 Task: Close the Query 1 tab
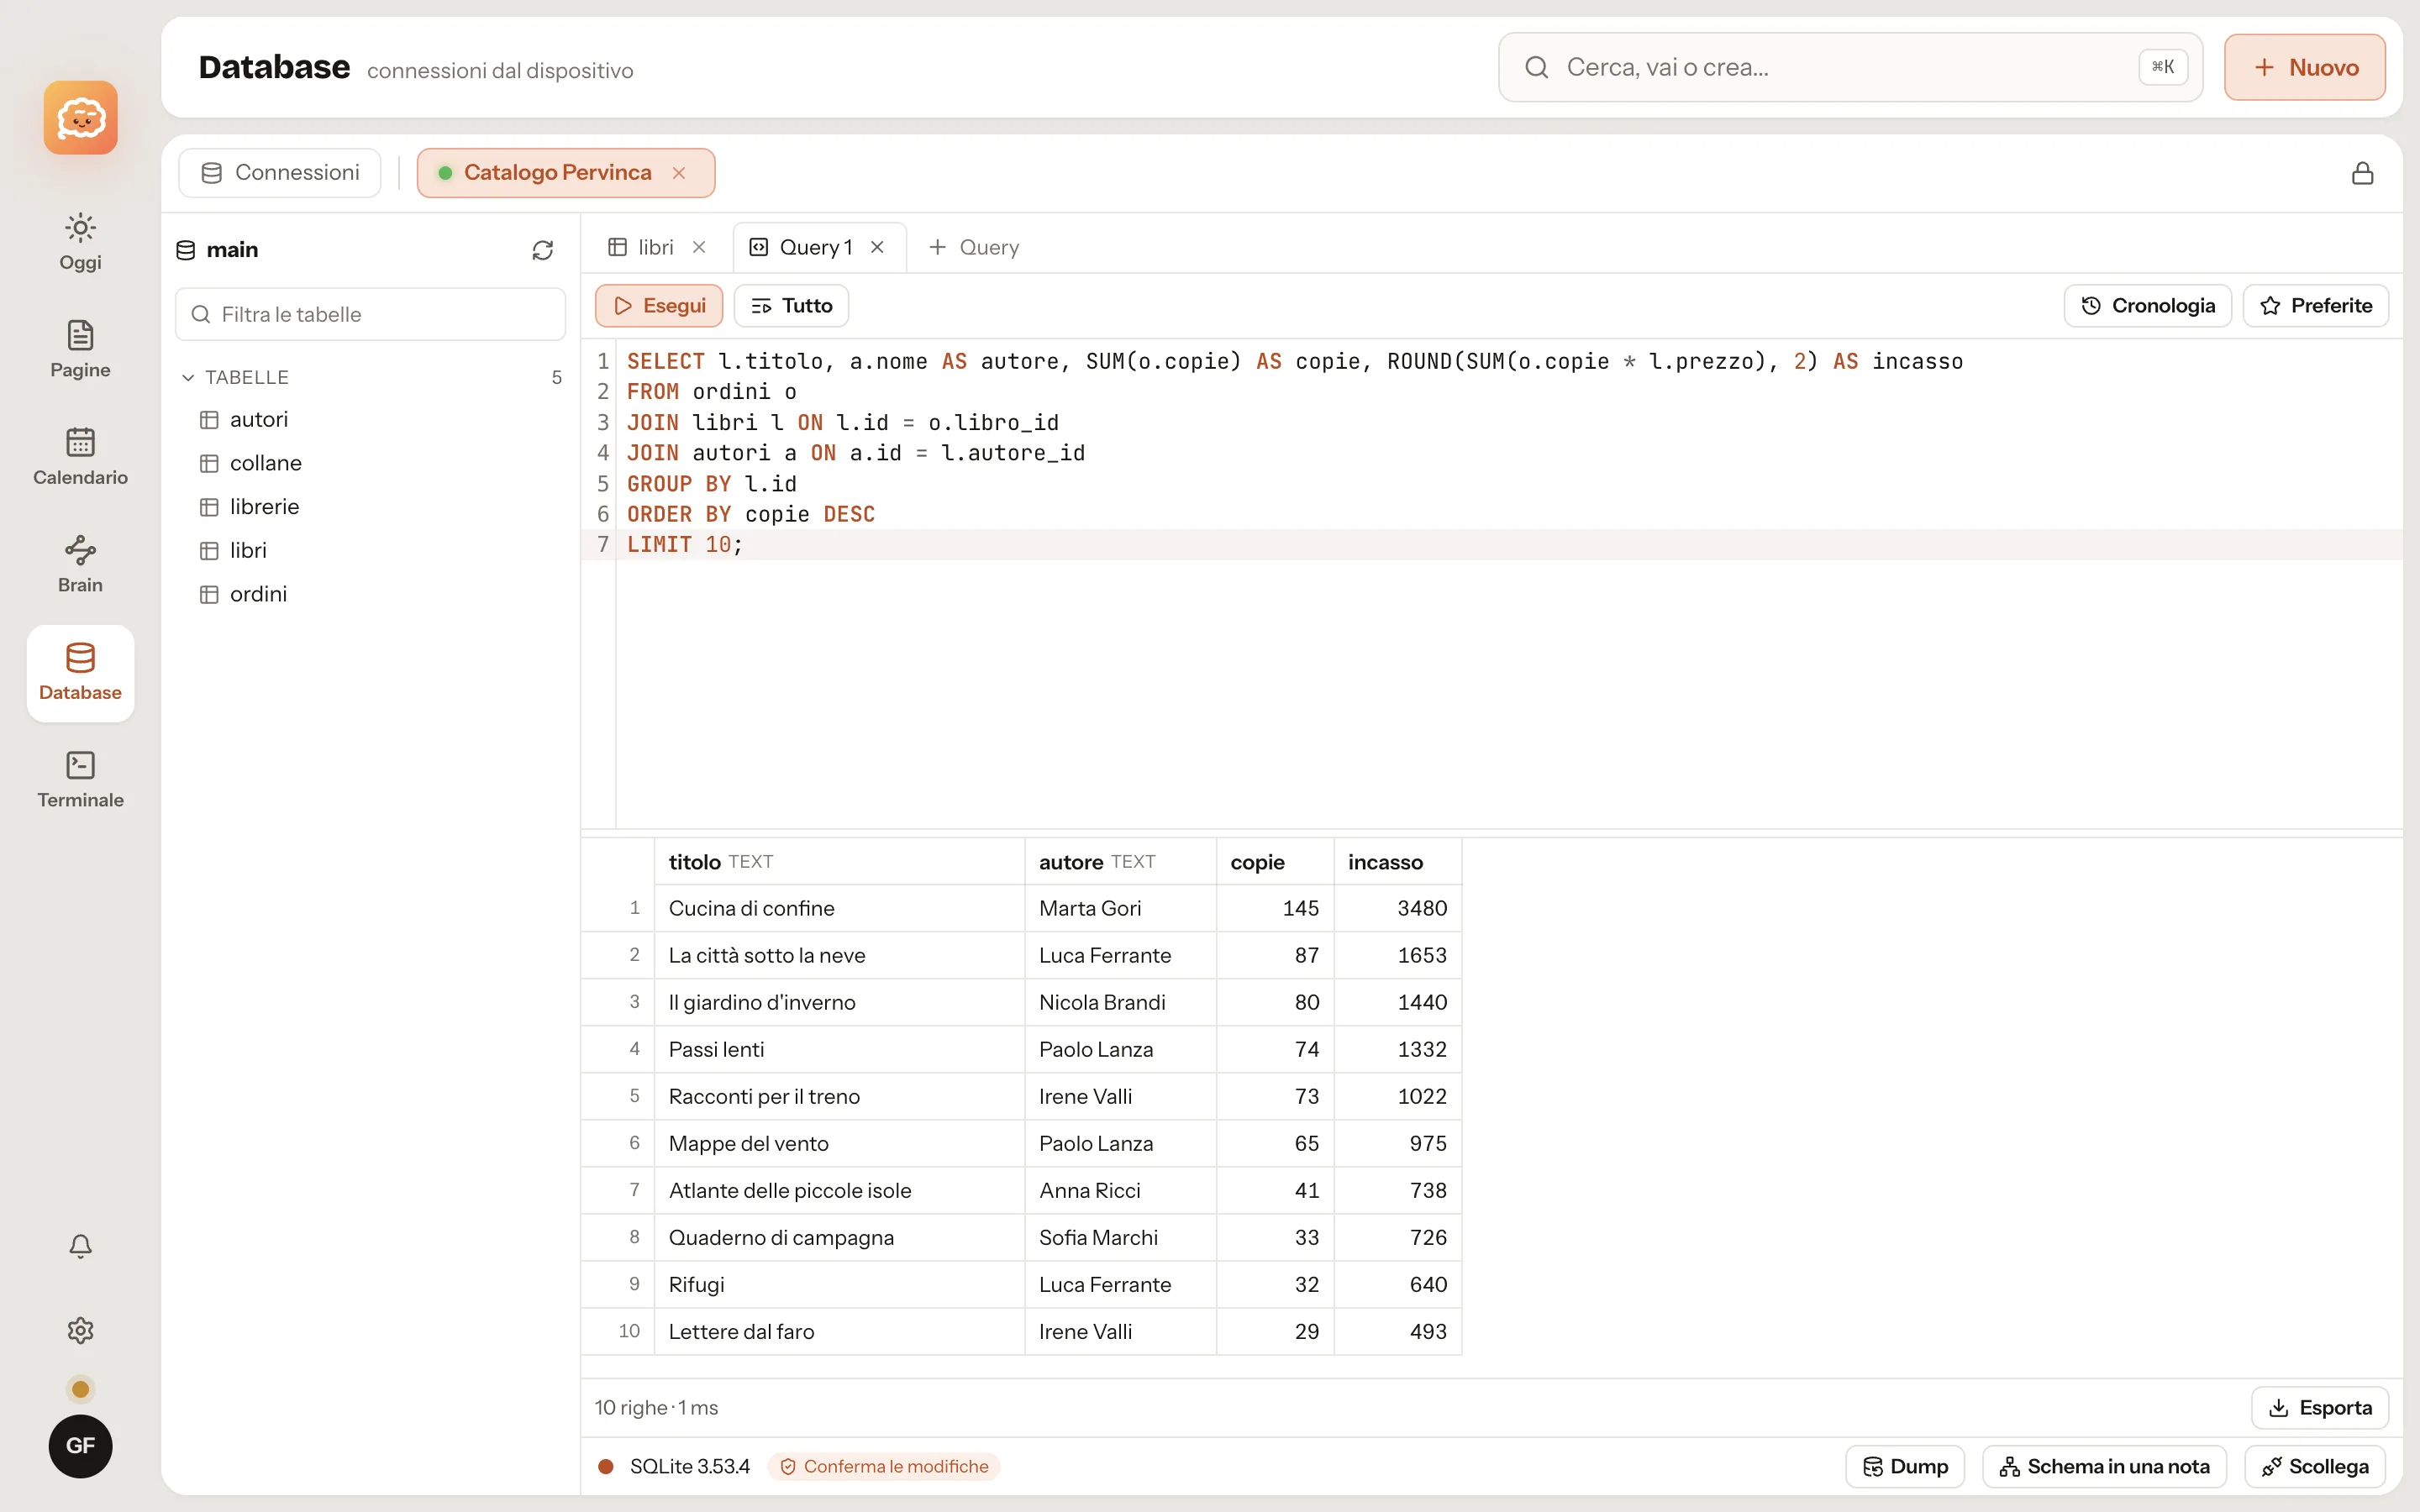click(x=877, y=247)
